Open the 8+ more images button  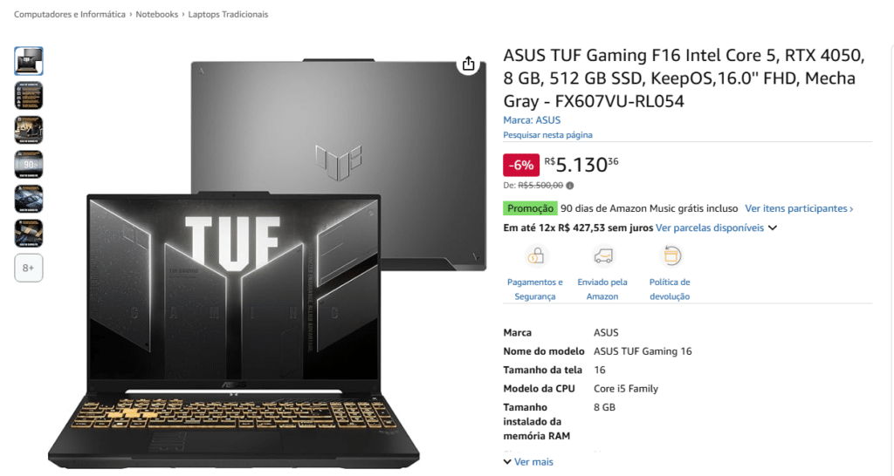tap(29, 268)
